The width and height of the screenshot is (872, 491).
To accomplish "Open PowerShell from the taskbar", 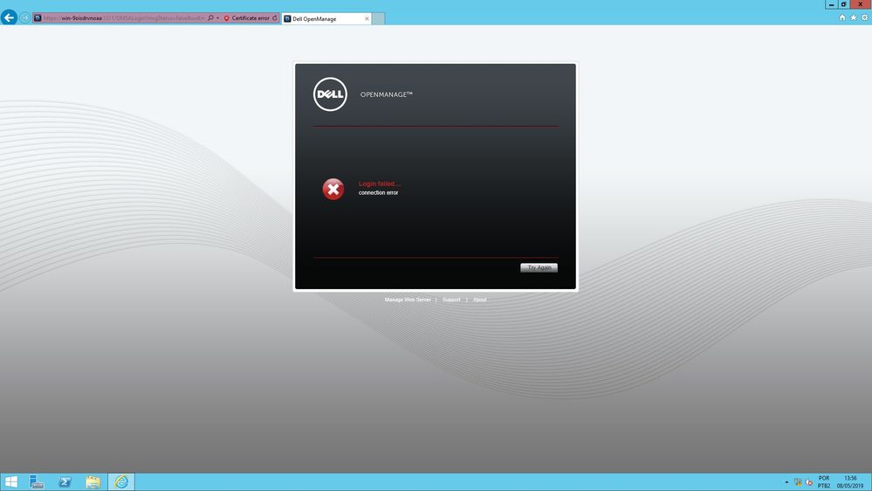I will point(65,481).
